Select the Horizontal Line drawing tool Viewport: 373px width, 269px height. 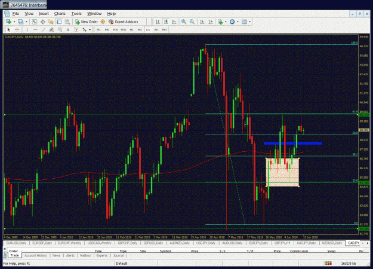(35, 29)
